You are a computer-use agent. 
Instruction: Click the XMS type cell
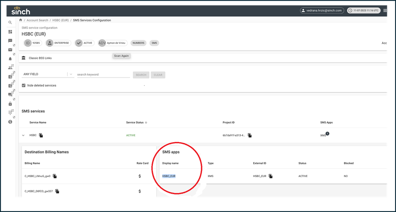pos(210,176)
